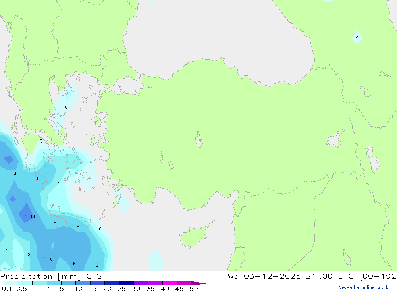
Task: Click the '0' inside the pale diamond patch
Action: coord(357,38)
